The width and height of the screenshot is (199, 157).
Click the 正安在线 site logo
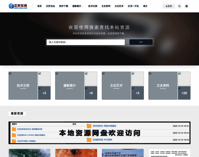(18, 6)
